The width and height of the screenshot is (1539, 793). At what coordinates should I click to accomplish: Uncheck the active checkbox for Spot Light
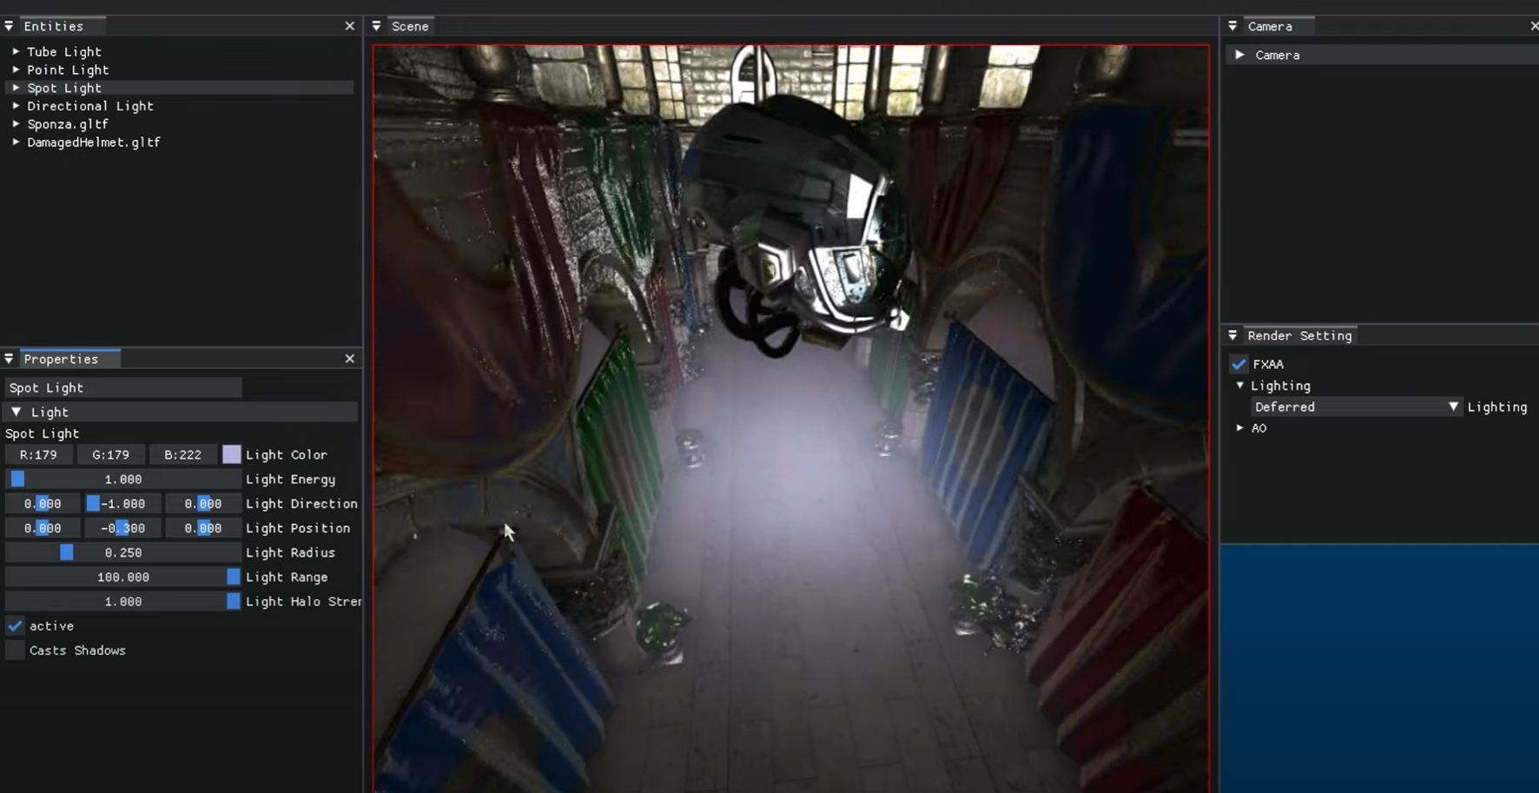[16, 626]
